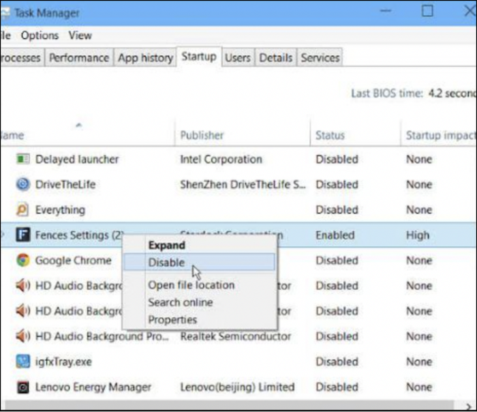Switch to the Performance tab
Image resolution: width=477 pixels, height=412 pixels.
[79, 57]
